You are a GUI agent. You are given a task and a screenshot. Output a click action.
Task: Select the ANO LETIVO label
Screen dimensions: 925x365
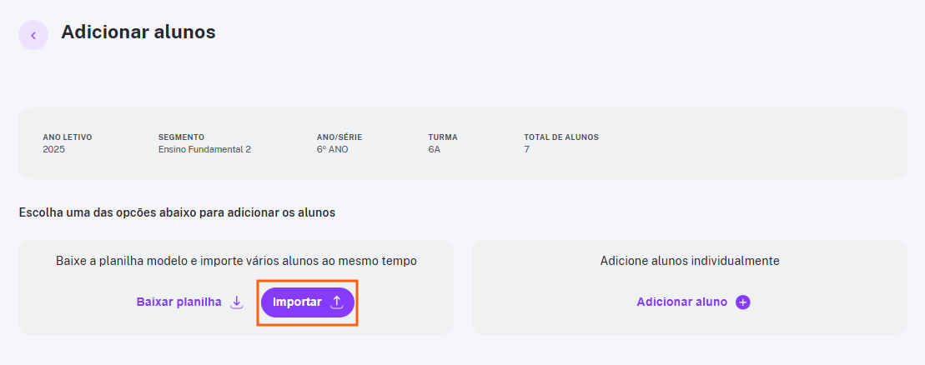68,137
